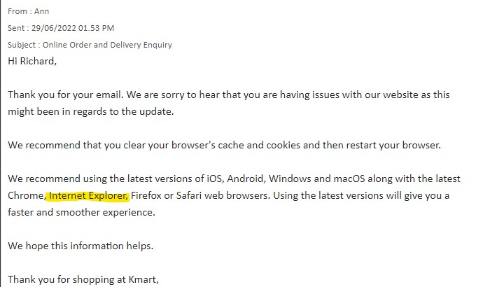Viewport: 497px width, 287px height.
Task: Click the 'Thank you for shopping at Kmart' line
Action: (83, 279)
